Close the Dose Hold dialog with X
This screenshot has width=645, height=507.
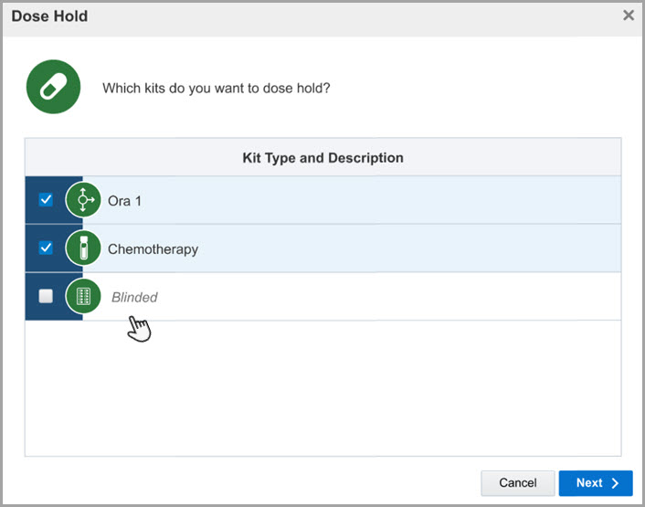click(x=629, y=16)
